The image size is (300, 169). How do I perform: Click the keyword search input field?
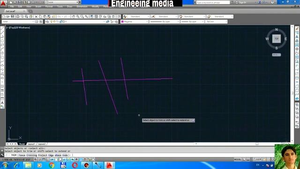213,2
